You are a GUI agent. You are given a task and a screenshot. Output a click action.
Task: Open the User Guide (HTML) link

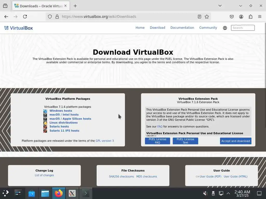(235, 176)
